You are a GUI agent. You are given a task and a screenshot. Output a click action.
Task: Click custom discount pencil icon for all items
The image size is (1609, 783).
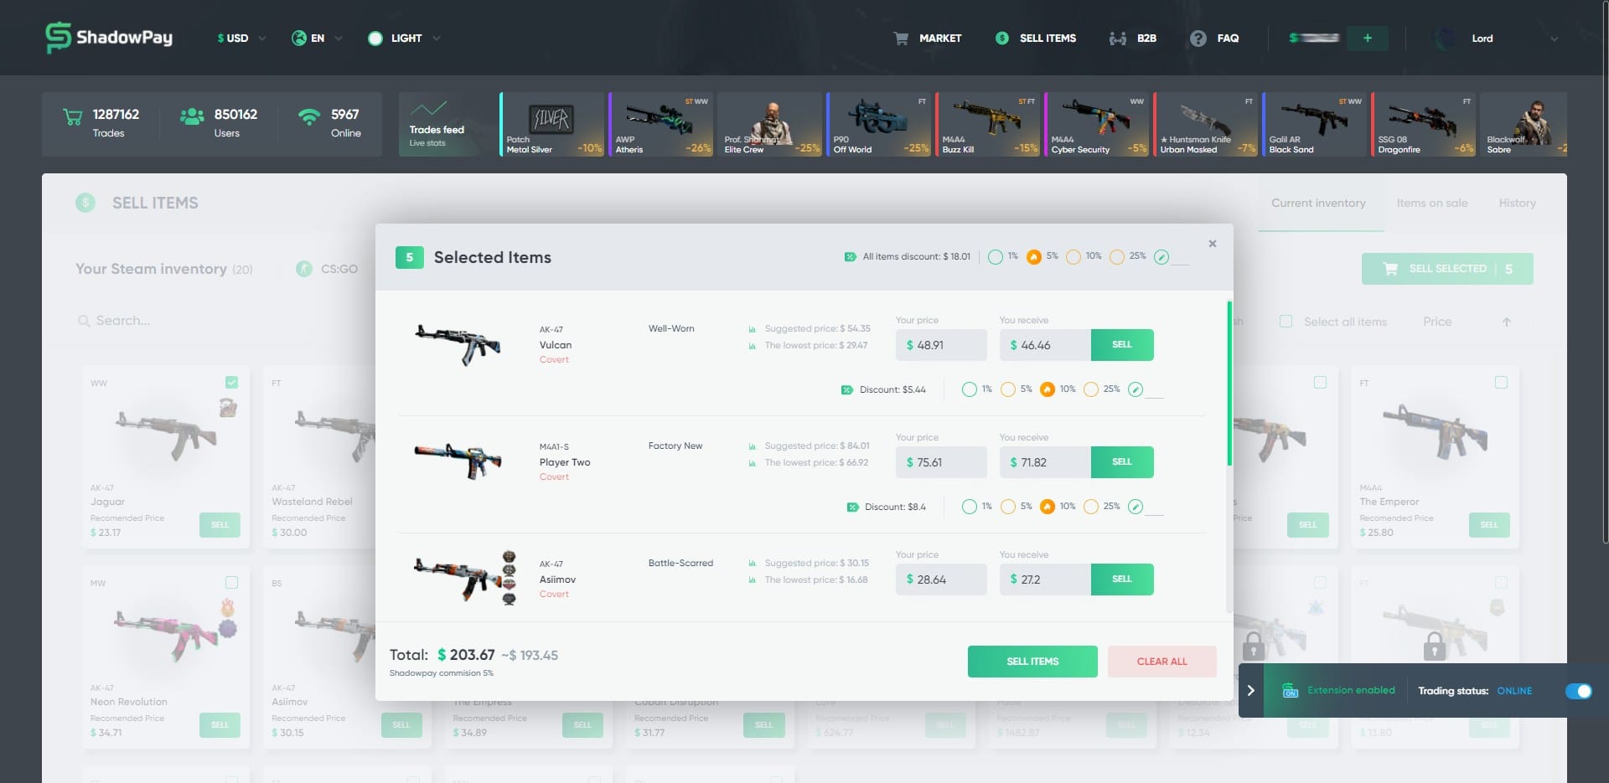pos(1161,257)
